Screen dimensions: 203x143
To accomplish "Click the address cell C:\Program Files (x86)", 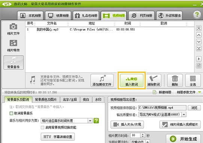I will [x=91, y=29].
